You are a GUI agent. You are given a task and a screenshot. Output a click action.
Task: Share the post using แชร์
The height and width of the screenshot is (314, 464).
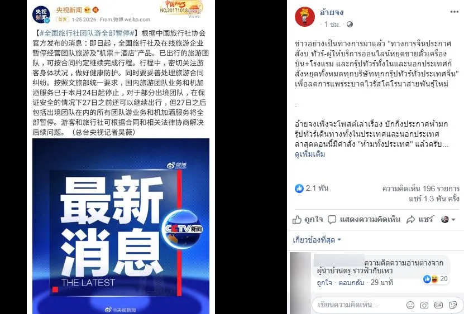420,219
